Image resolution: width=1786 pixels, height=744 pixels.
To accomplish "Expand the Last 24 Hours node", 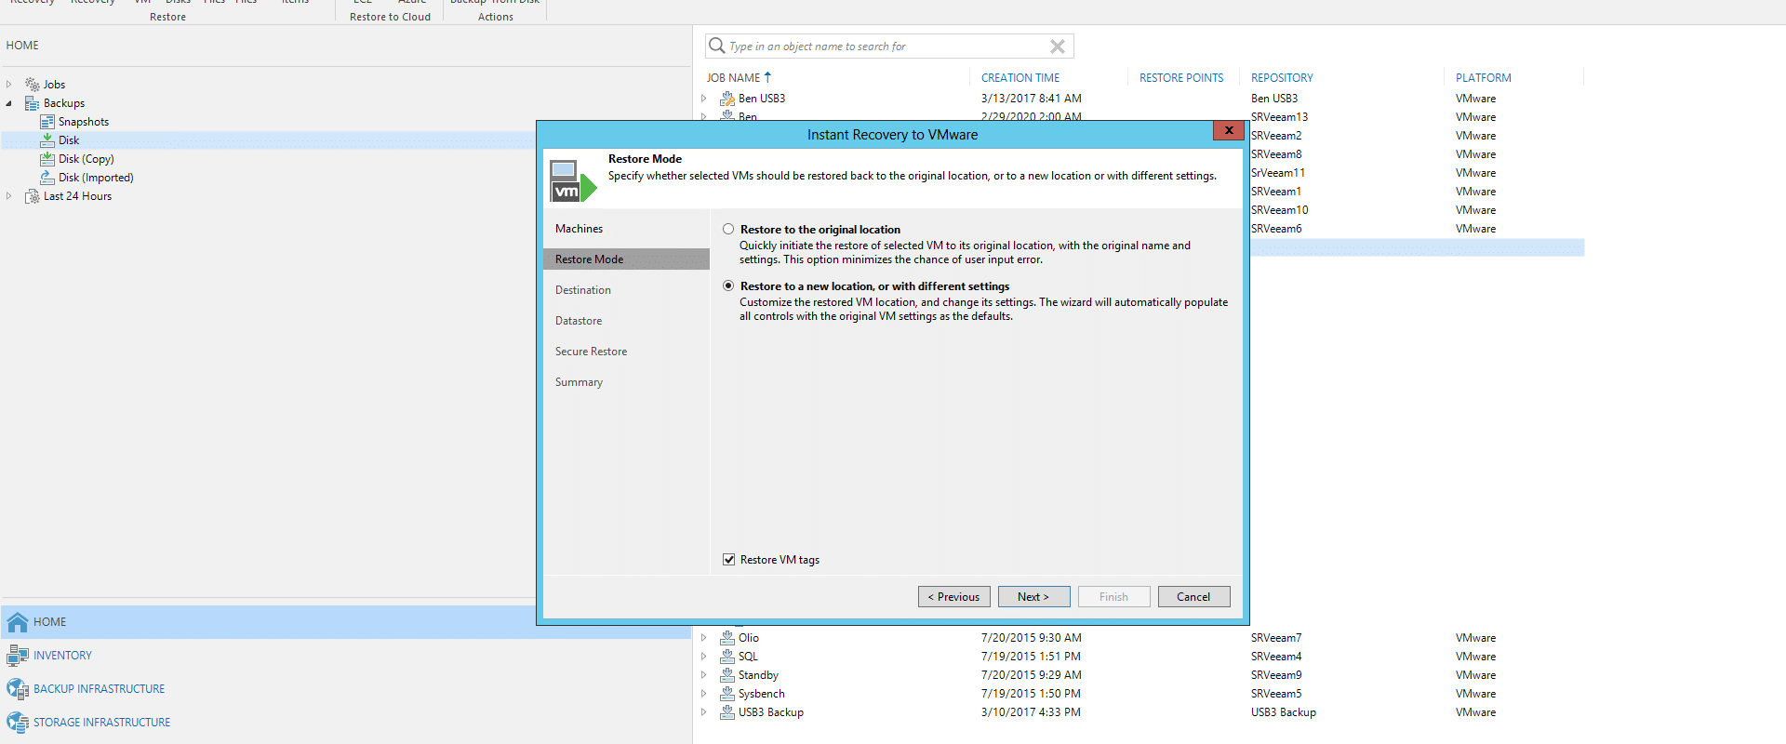I will (9, 196).
